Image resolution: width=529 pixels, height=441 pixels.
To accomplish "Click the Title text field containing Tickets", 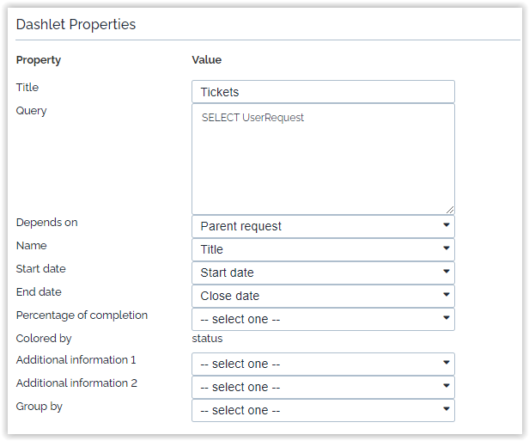I will click(x=323, y=92).
